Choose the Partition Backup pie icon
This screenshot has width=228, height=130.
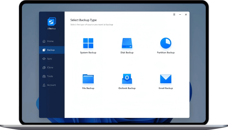166,43
